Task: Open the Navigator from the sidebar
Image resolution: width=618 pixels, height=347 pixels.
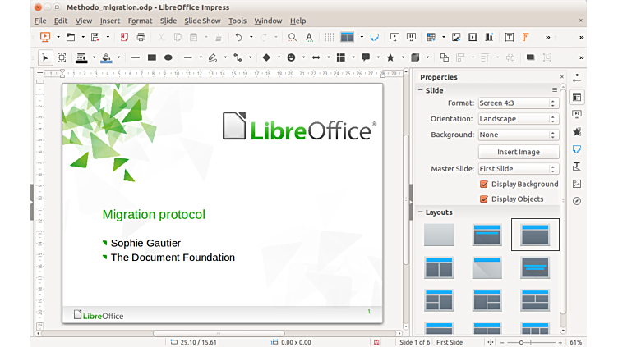Action: [577, 201]
